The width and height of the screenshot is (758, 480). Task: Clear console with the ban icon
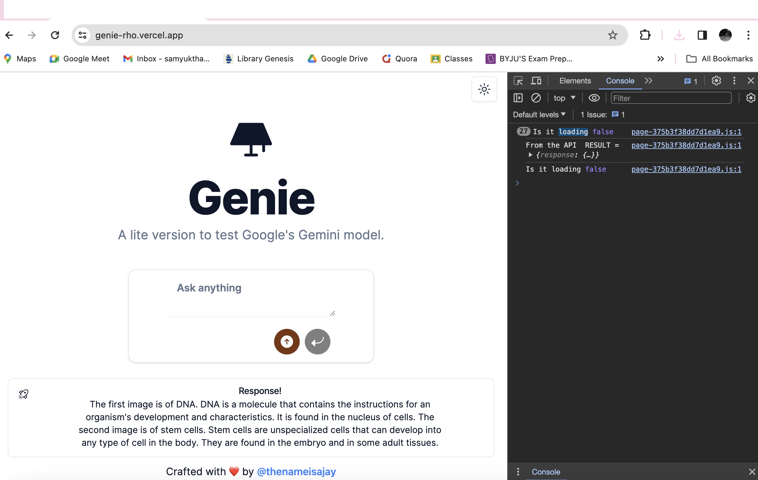tap(536, 98)
